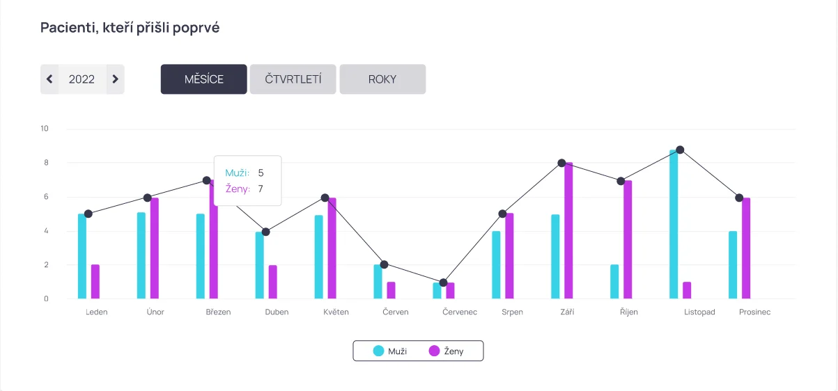Click the Září line data point
Viewport: 838px width, 391px height.
tap(561, 163)
